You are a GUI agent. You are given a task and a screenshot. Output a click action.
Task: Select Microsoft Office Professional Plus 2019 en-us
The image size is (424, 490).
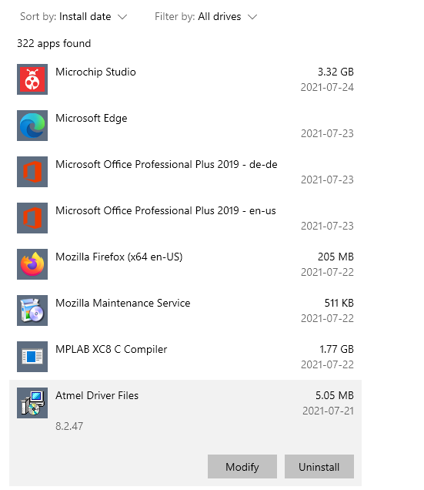coord(185,218)
